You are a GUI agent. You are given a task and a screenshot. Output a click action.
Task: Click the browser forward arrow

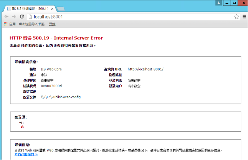click(14, 16)
